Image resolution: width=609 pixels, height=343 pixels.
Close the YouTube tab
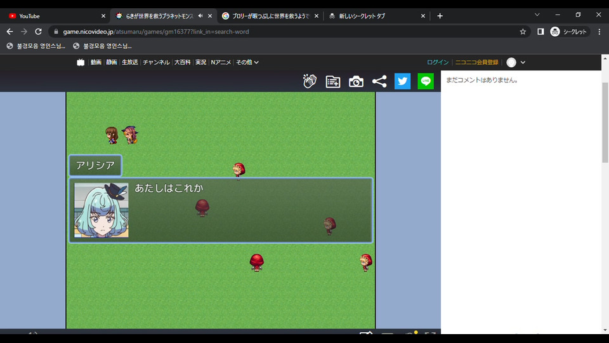coord(103,16)
